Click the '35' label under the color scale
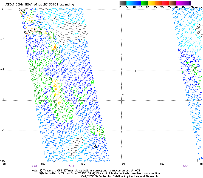The height and width of the screenshot is (178, 203). click(169, 7)
